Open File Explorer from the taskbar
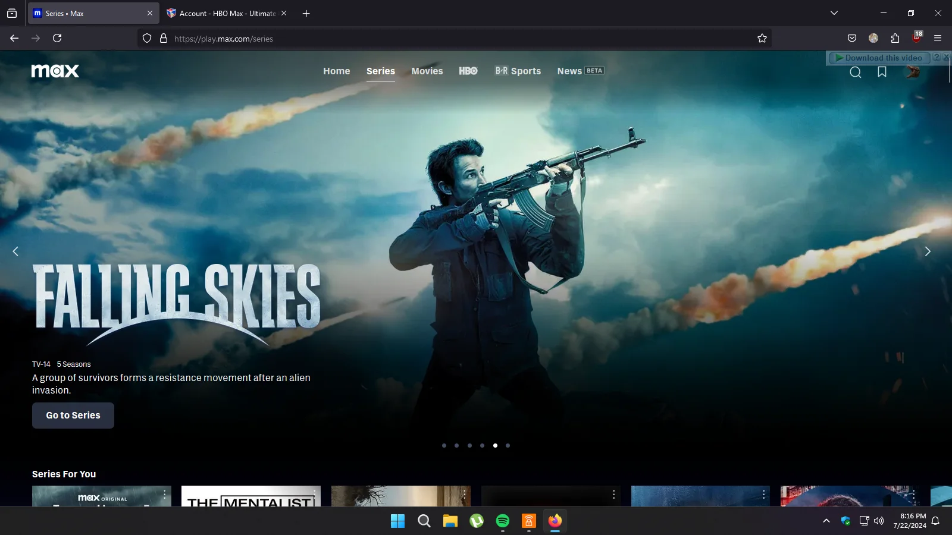Viewport: 952px width, 535px height. coord(450,521)
